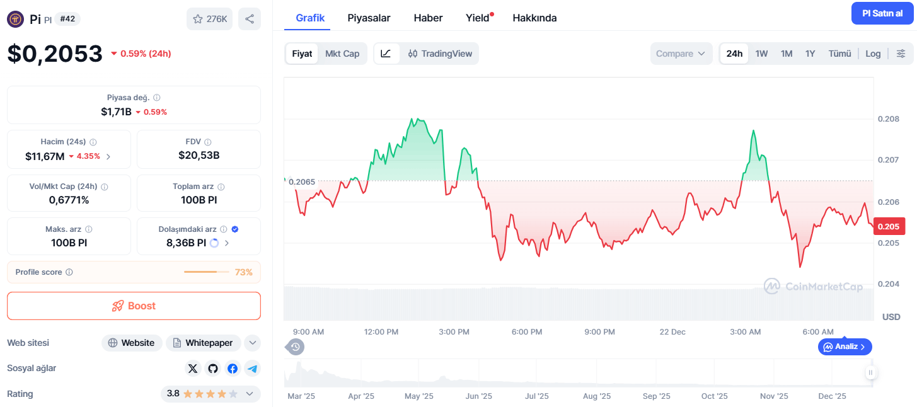Click the Profile score progress bar

[206, 272]
